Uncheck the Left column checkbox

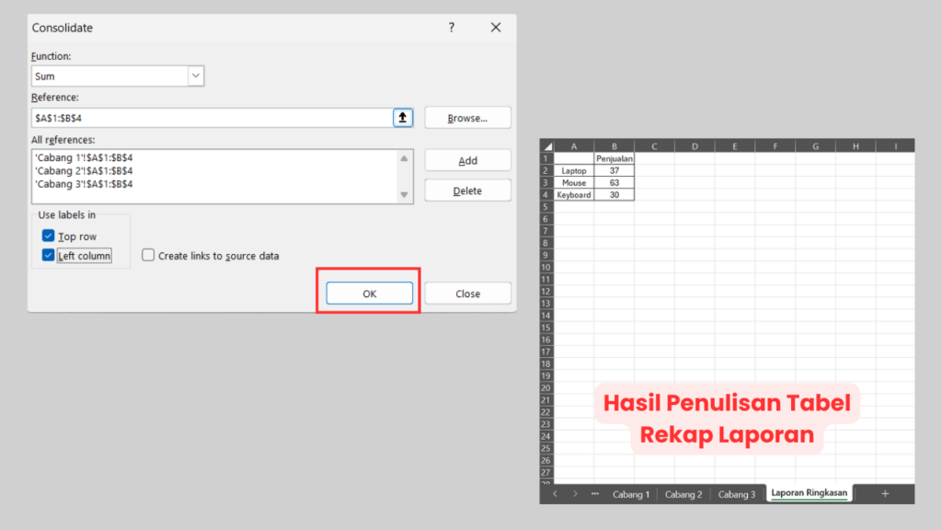tap(48, 256)
